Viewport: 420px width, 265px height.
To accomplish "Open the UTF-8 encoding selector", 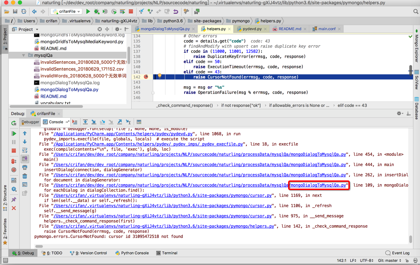I will (367, 261).
